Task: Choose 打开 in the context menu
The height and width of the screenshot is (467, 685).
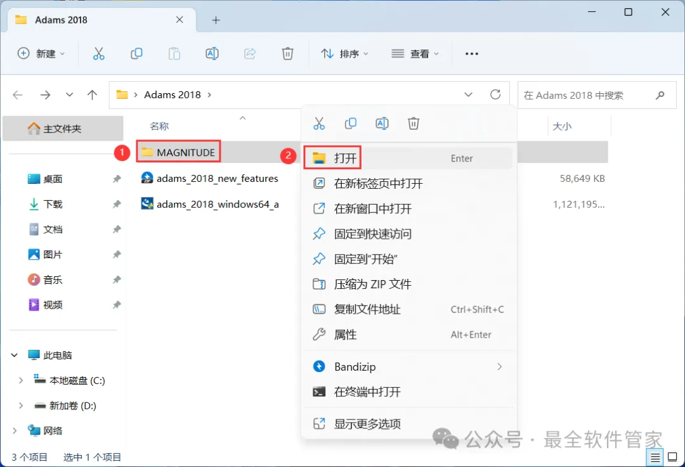Action: coord(408,158)
